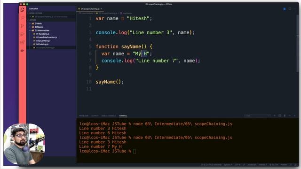Viewport: 301px width, 169px height.
Task: Open the Search view in activity bar
Action: coord(23,18)
